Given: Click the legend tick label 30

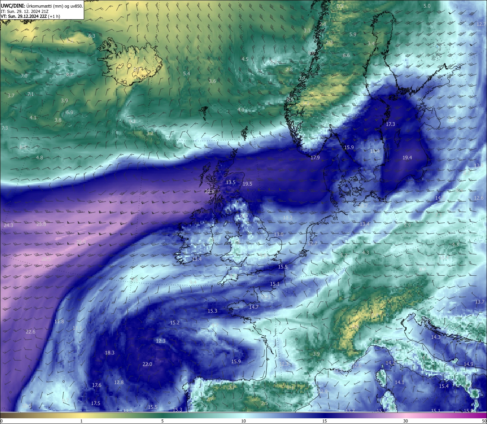Looking at the screenshot, I should click(x=406, y=421).
